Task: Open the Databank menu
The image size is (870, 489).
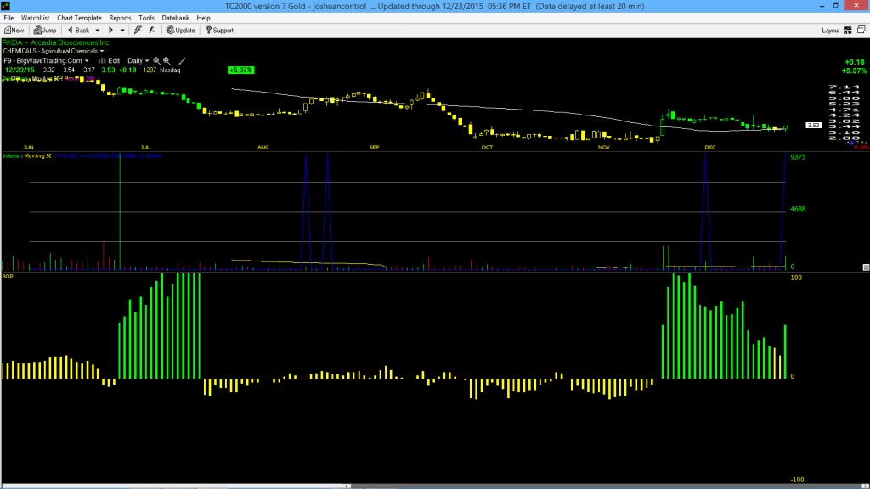Action: 175,18
